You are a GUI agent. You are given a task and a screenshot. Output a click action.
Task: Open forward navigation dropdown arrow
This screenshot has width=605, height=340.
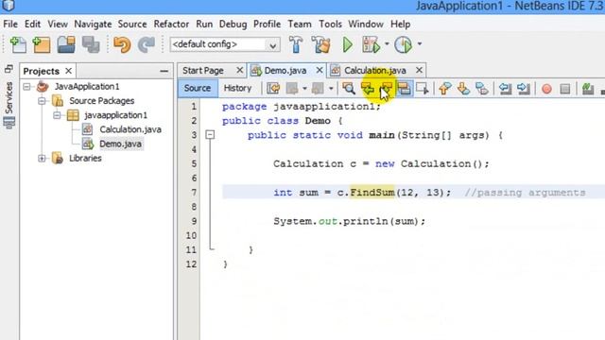(331, 89)
